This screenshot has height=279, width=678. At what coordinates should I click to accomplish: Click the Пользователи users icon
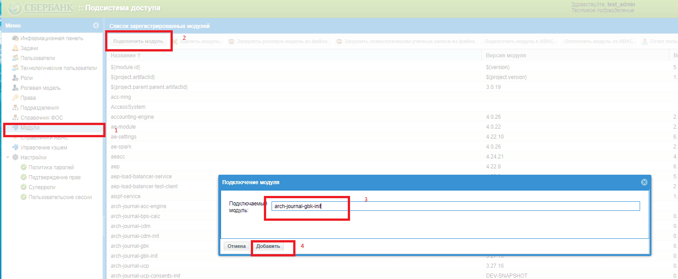[15, 58]
